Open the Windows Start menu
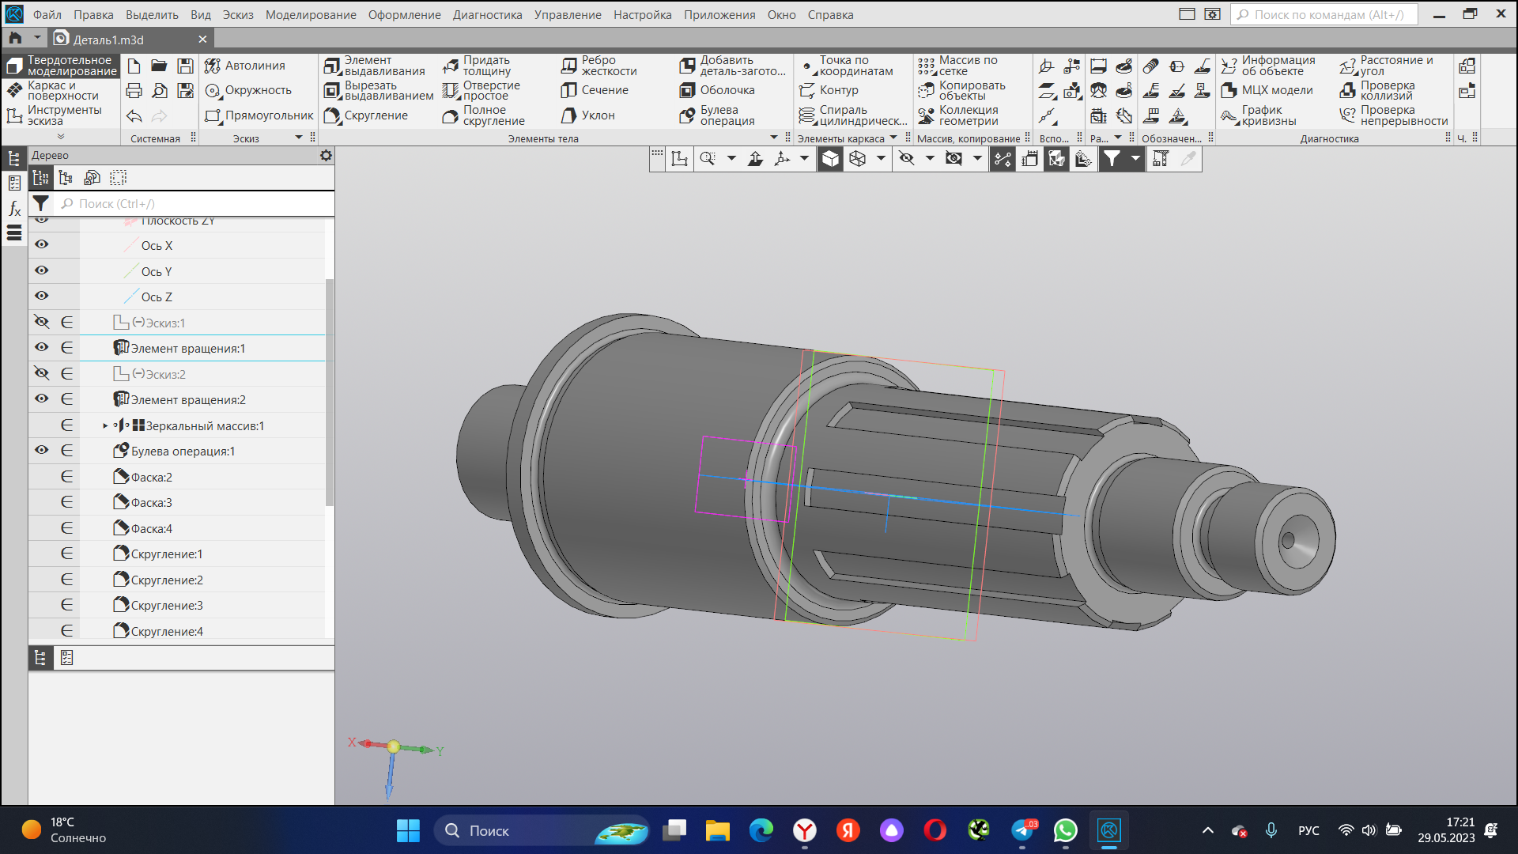 click(408, 830)
